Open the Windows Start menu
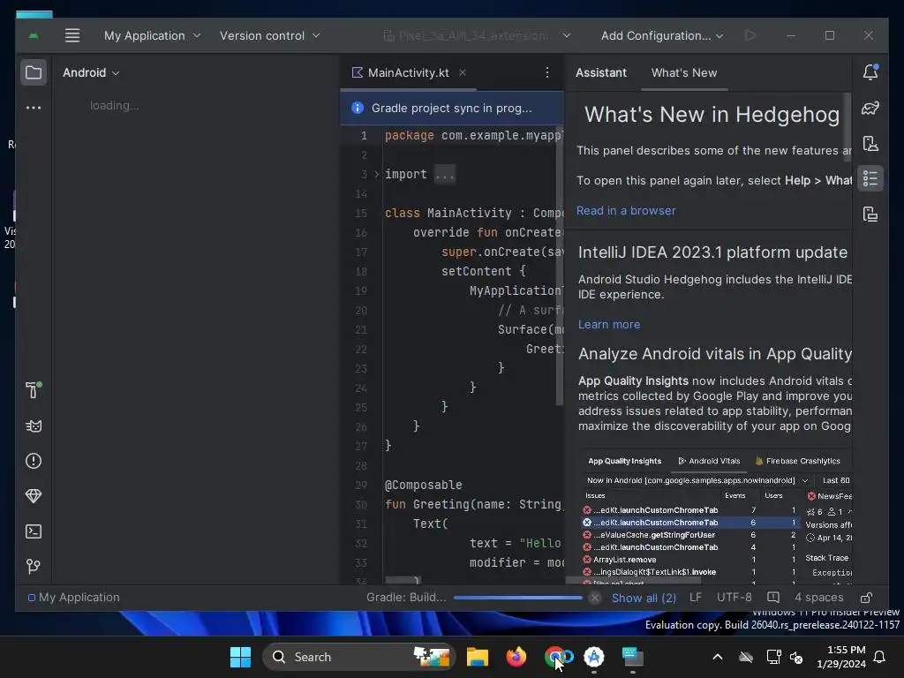Viewport: 904px width, 678px height. point(240,657)
